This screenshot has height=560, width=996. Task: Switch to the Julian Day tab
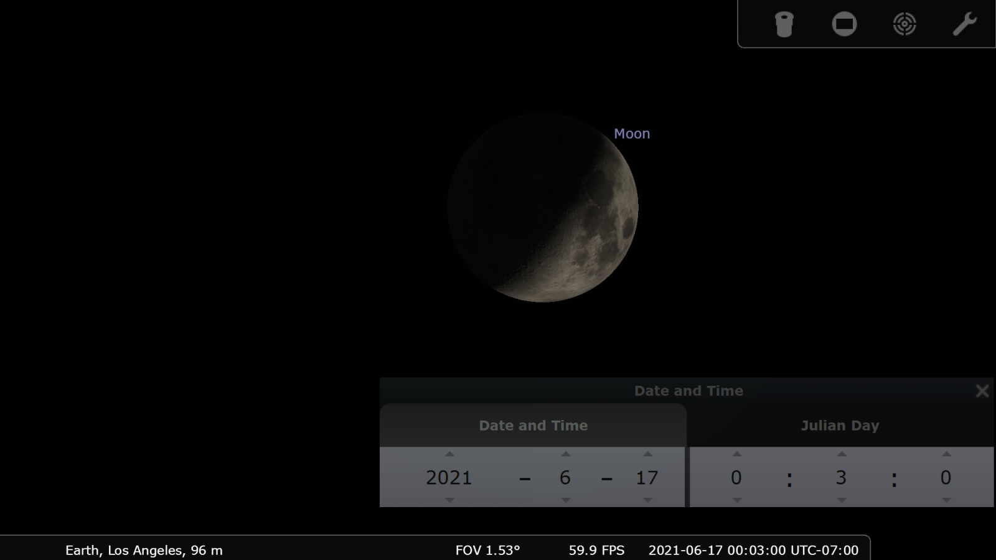pos(839,426)
